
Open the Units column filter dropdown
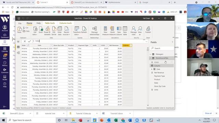pos(99,45)
